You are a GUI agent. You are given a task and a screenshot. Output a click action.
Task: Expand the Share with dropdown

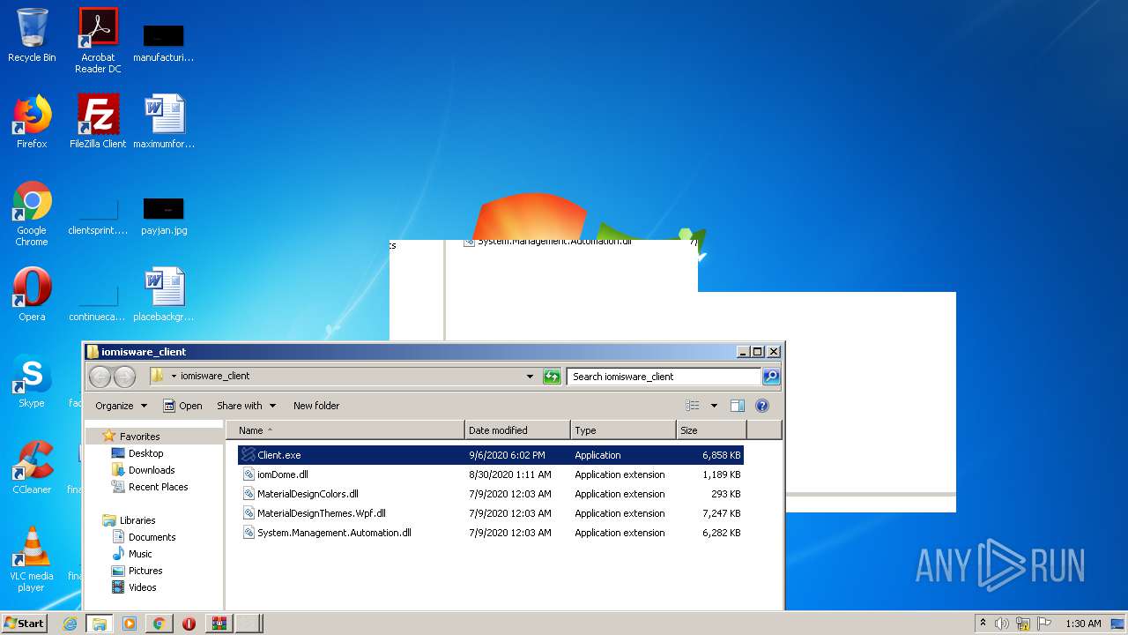(247, 406)
